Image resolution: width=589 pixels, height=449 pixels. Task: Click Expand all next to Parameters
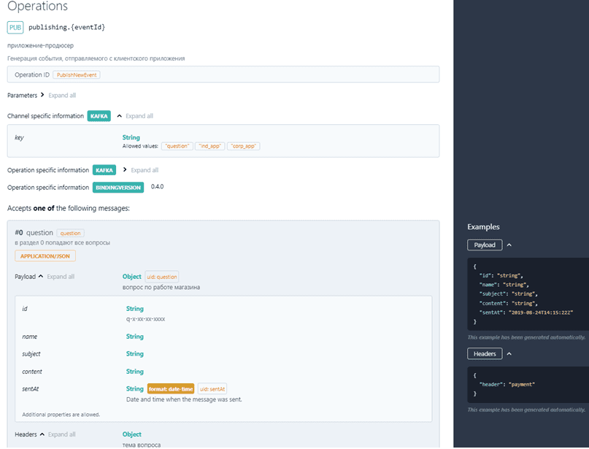click(x=62, y=96)
